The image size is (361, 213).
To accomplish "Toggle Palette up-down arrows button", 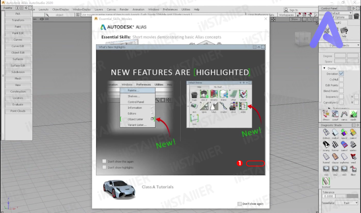I will pos(17,8).
